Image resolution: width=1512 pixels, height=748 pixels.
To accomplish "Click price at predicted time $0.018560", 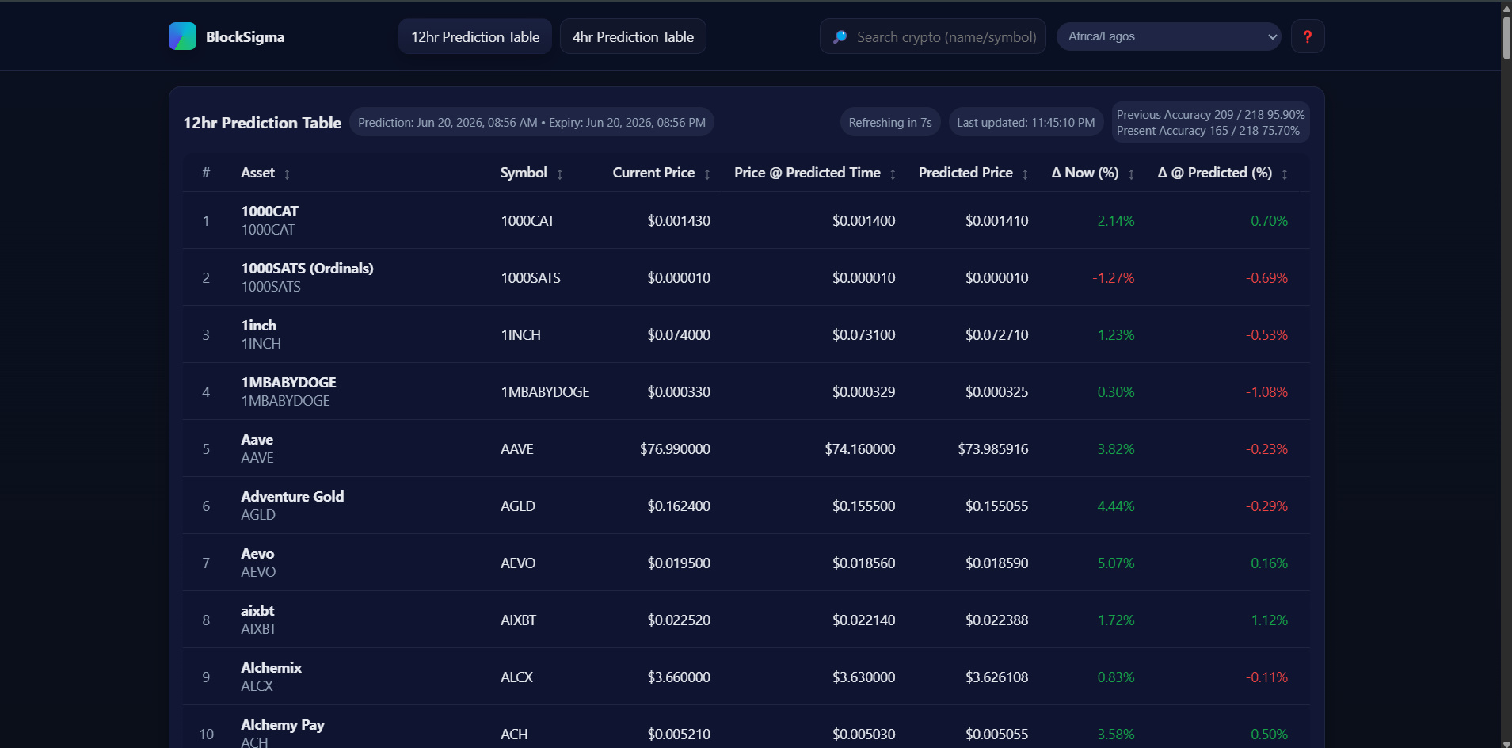I will [x=863, y=563].
